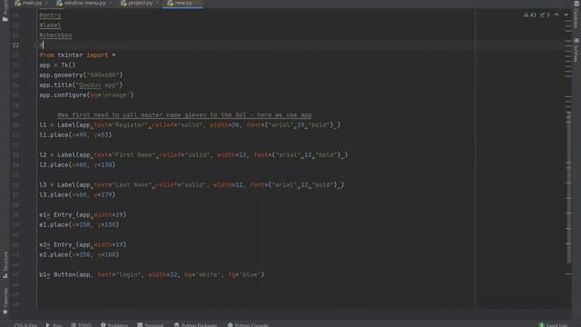This screenshot has height=327, width=581.
Task: Open the Event Log panel
Action: click(553, 325)
